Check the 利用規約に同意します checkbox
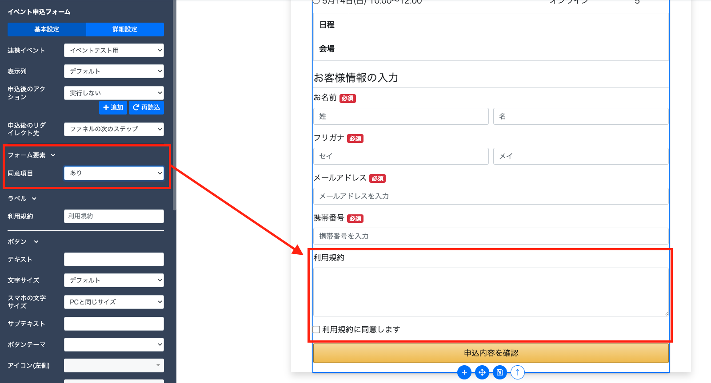Image resolution: width=711 pixels, height=383 pixels. click(x=316, y=329)
